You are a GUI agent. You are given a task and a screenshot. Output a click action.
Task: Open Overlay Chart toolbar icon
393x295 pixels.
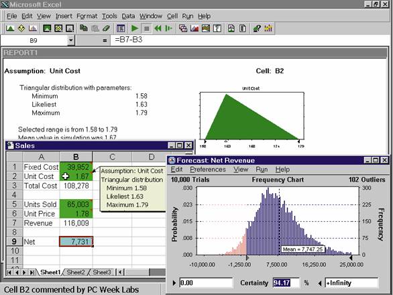pyautogui.click(x=194, y=28)
